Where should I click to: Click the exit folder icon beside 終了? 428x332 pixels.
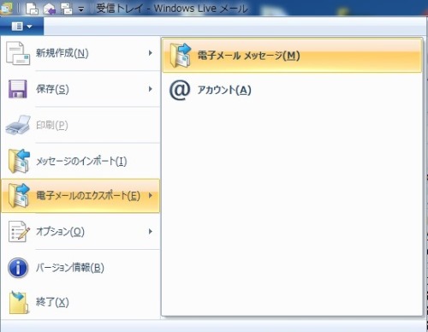click(19, 302)
